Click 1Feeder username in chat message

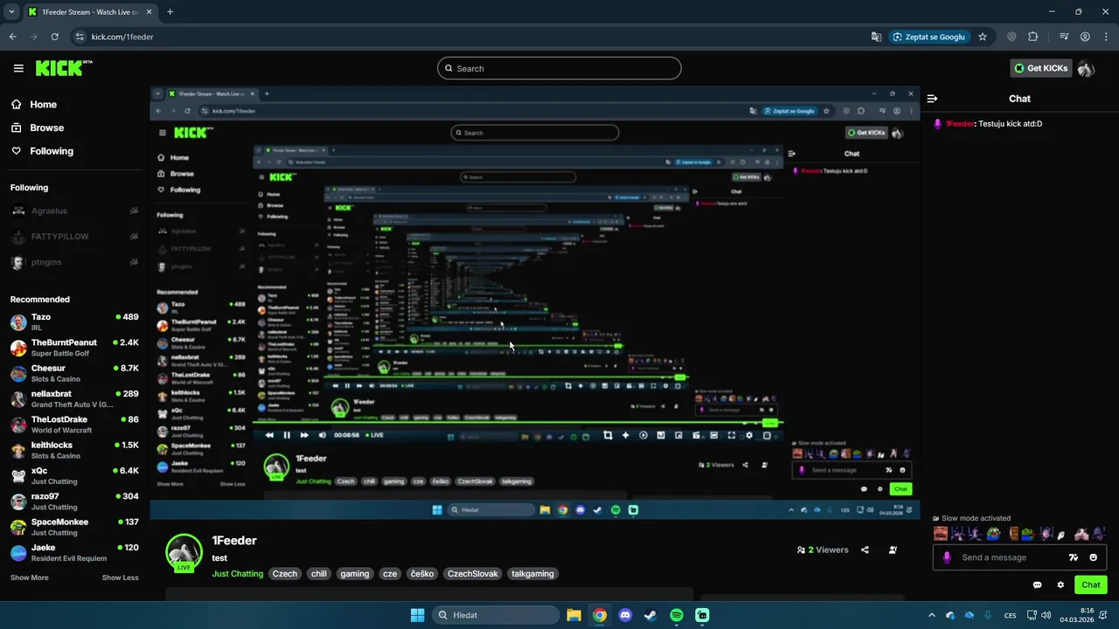[960, 124]
